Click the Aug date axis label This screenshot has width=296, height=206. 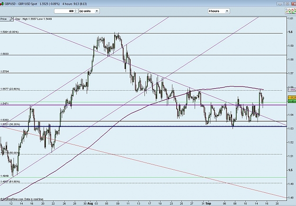(90, 204)
